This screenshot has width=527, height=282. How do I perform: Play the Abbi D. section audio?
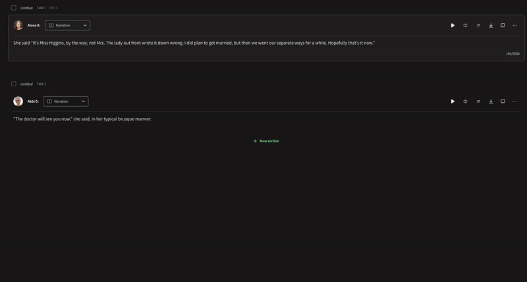(453, 101)
